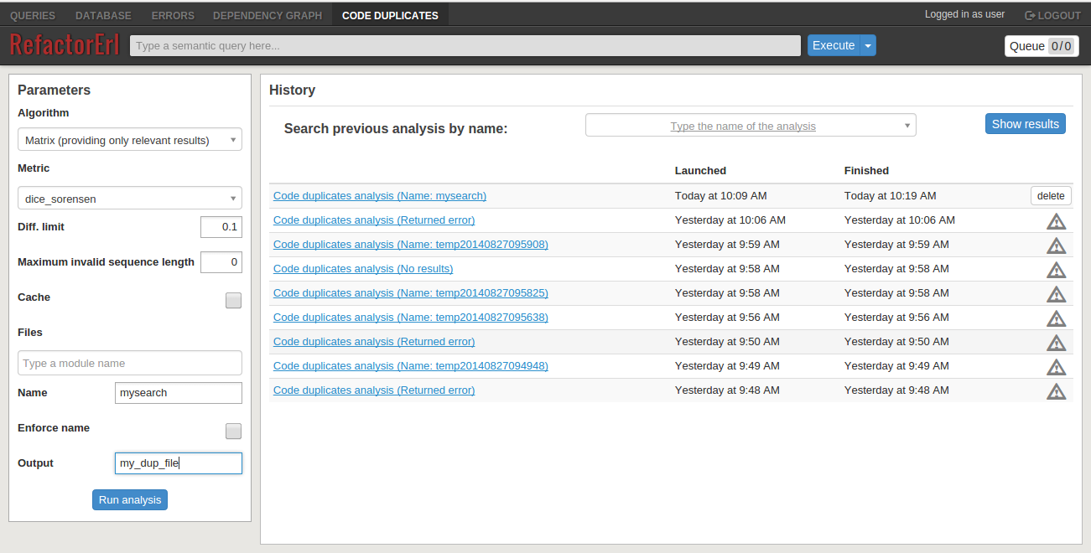The height and width of the screenshot is (553, 1091).
Task: Open the Algorithm dropdown
Action: point(130,140)
